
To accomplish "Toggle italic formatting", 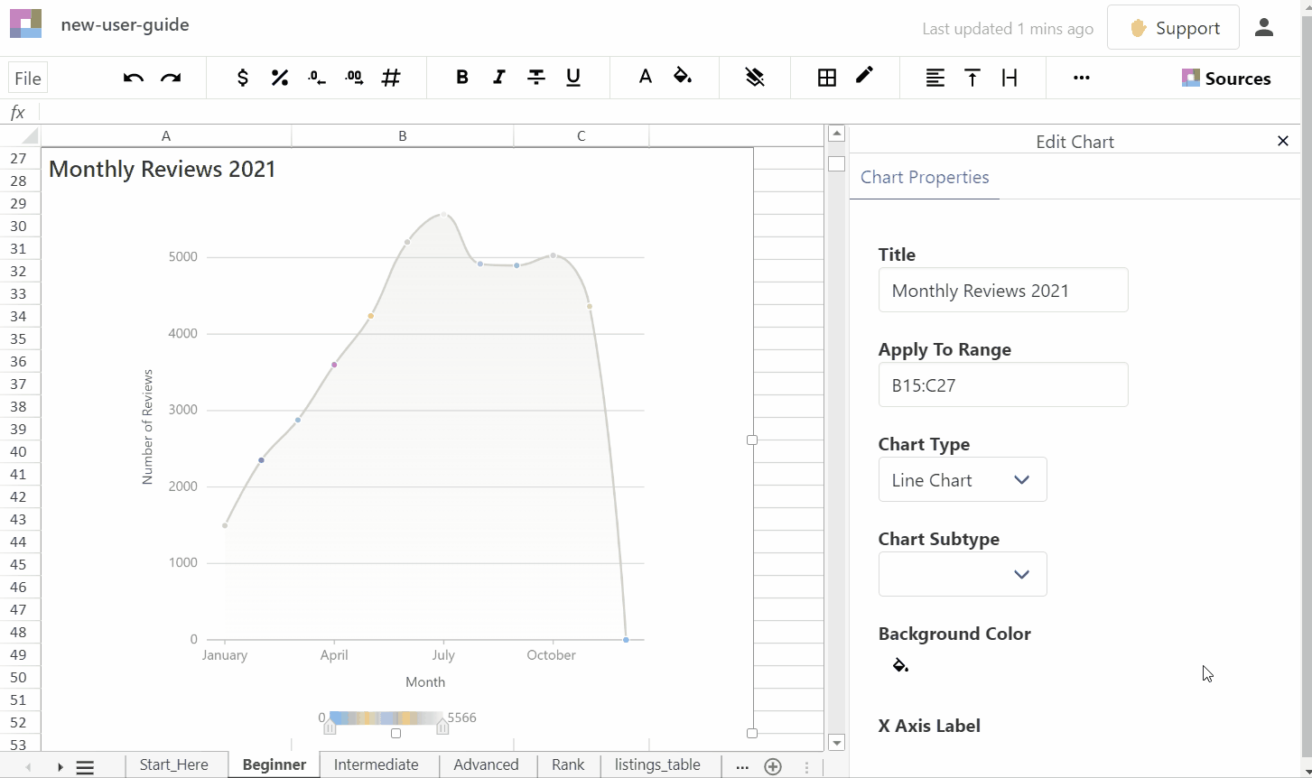I will point(498,78).
